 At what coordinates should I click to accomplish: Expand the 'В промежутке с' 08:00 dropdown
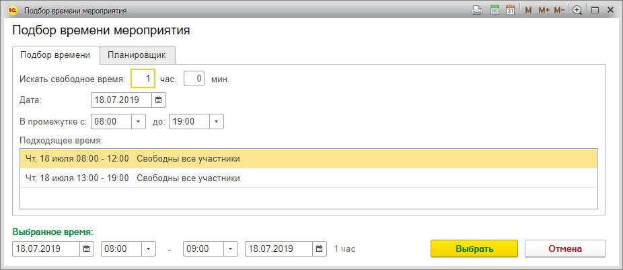[139, 122]
